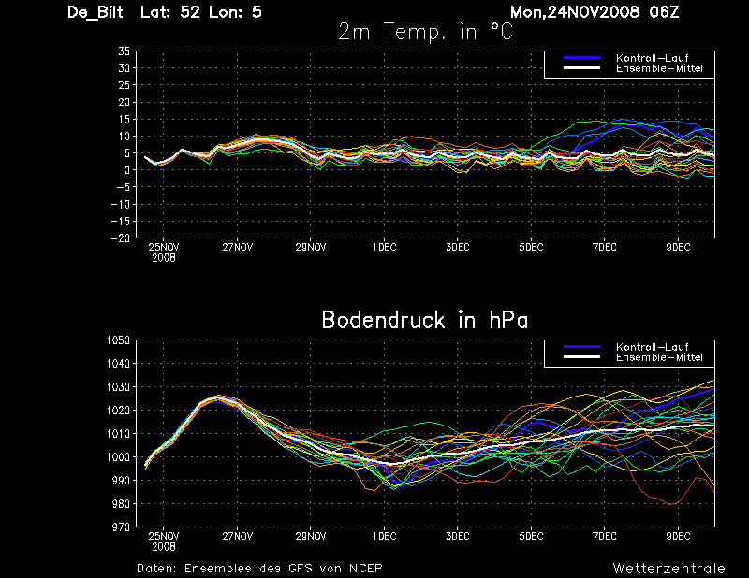The height and width of the screenshot is (578, 749).
Task: Click the '2m Temp. in °C' chart title
Action: point(426,32)
